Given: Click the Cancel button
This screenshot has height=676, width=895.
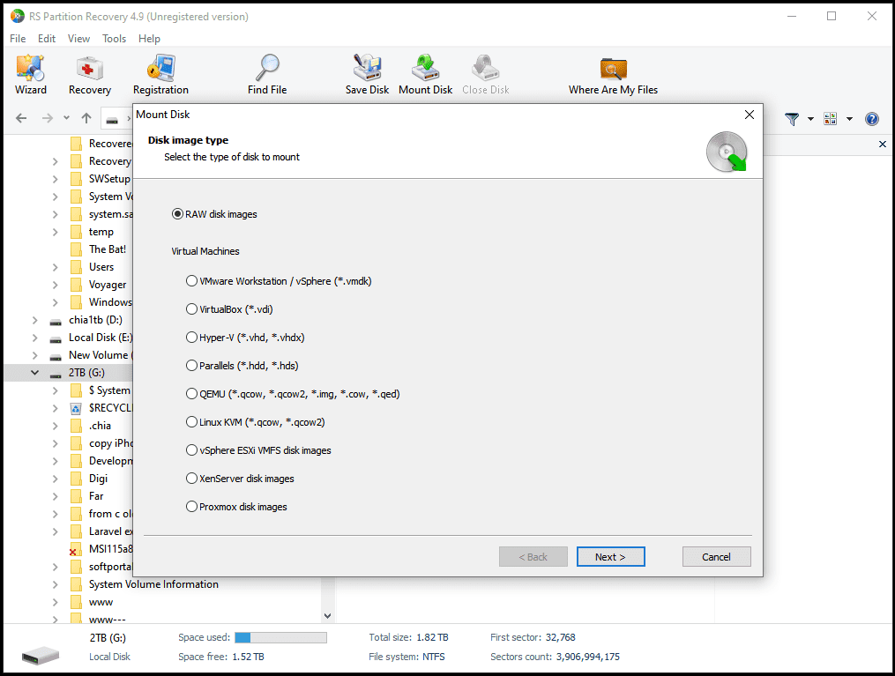Looking at the screenshot, I should click(x=716, y=557).
